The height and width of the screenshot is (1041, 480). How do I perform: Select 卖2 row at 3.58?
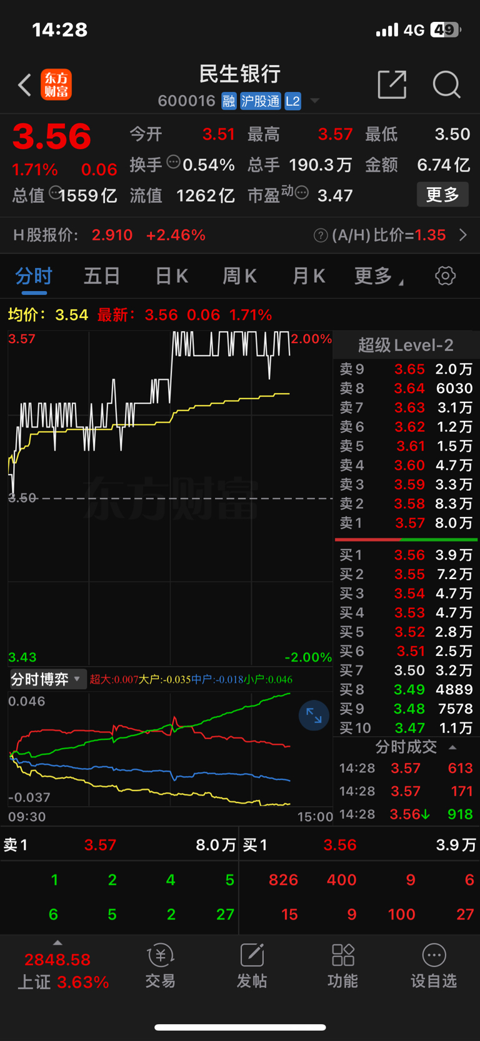point(406,504)
